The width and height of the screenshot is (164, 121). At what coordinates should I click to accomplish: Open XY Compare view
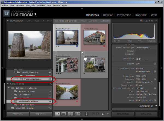click(x=71, y=114)
